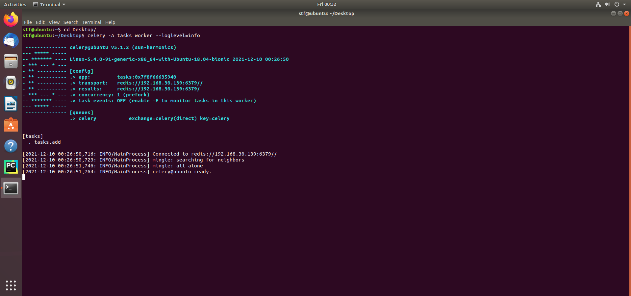631x296 pixels.
Task: Click the celery worker command line
Action: [144, 36]
